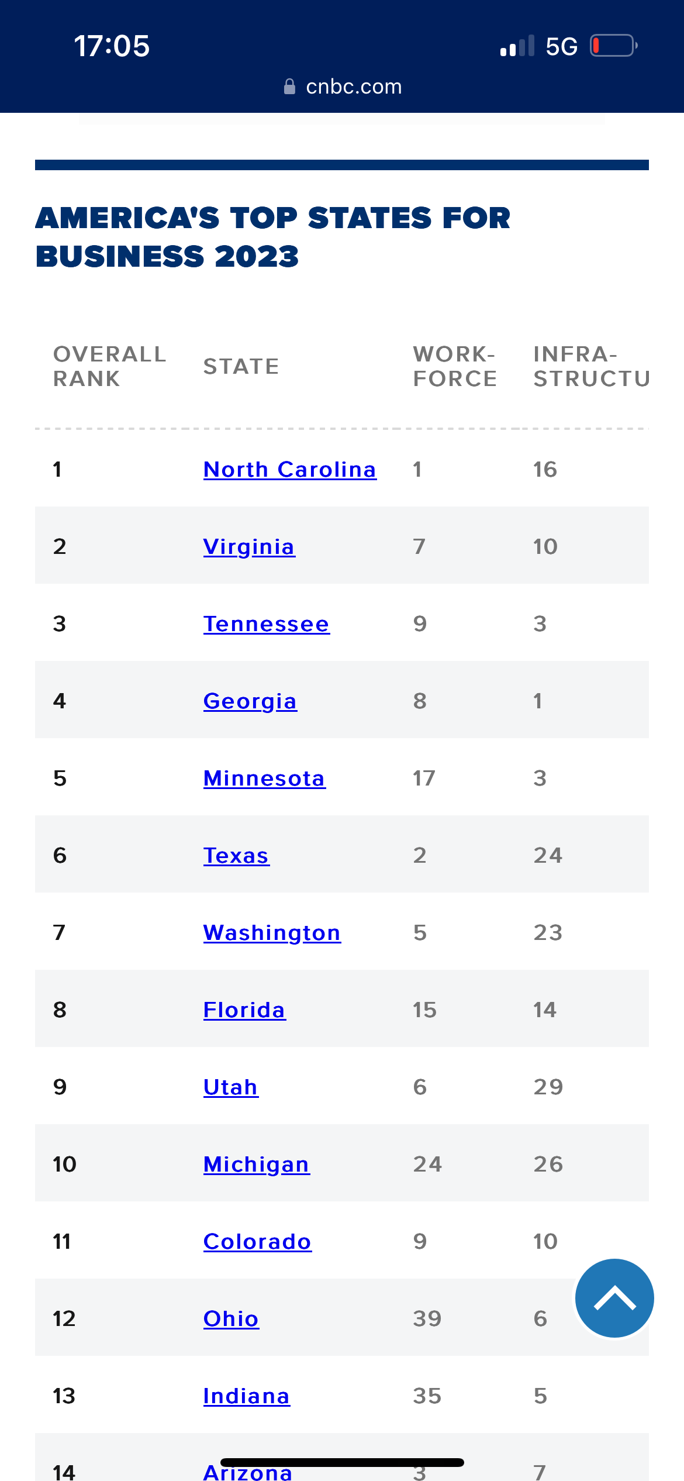Tap the Workforce column header
Image resolution: width=684 pixels, height=1481 pixels.
point(455,366)
